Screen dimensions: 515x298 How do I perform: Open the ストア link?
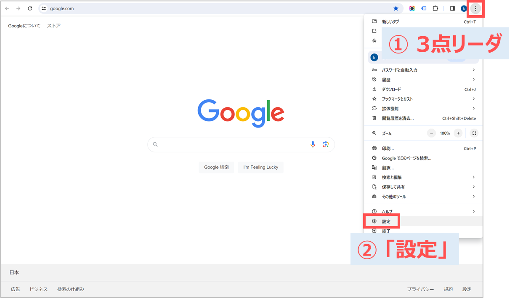[54, 26]
